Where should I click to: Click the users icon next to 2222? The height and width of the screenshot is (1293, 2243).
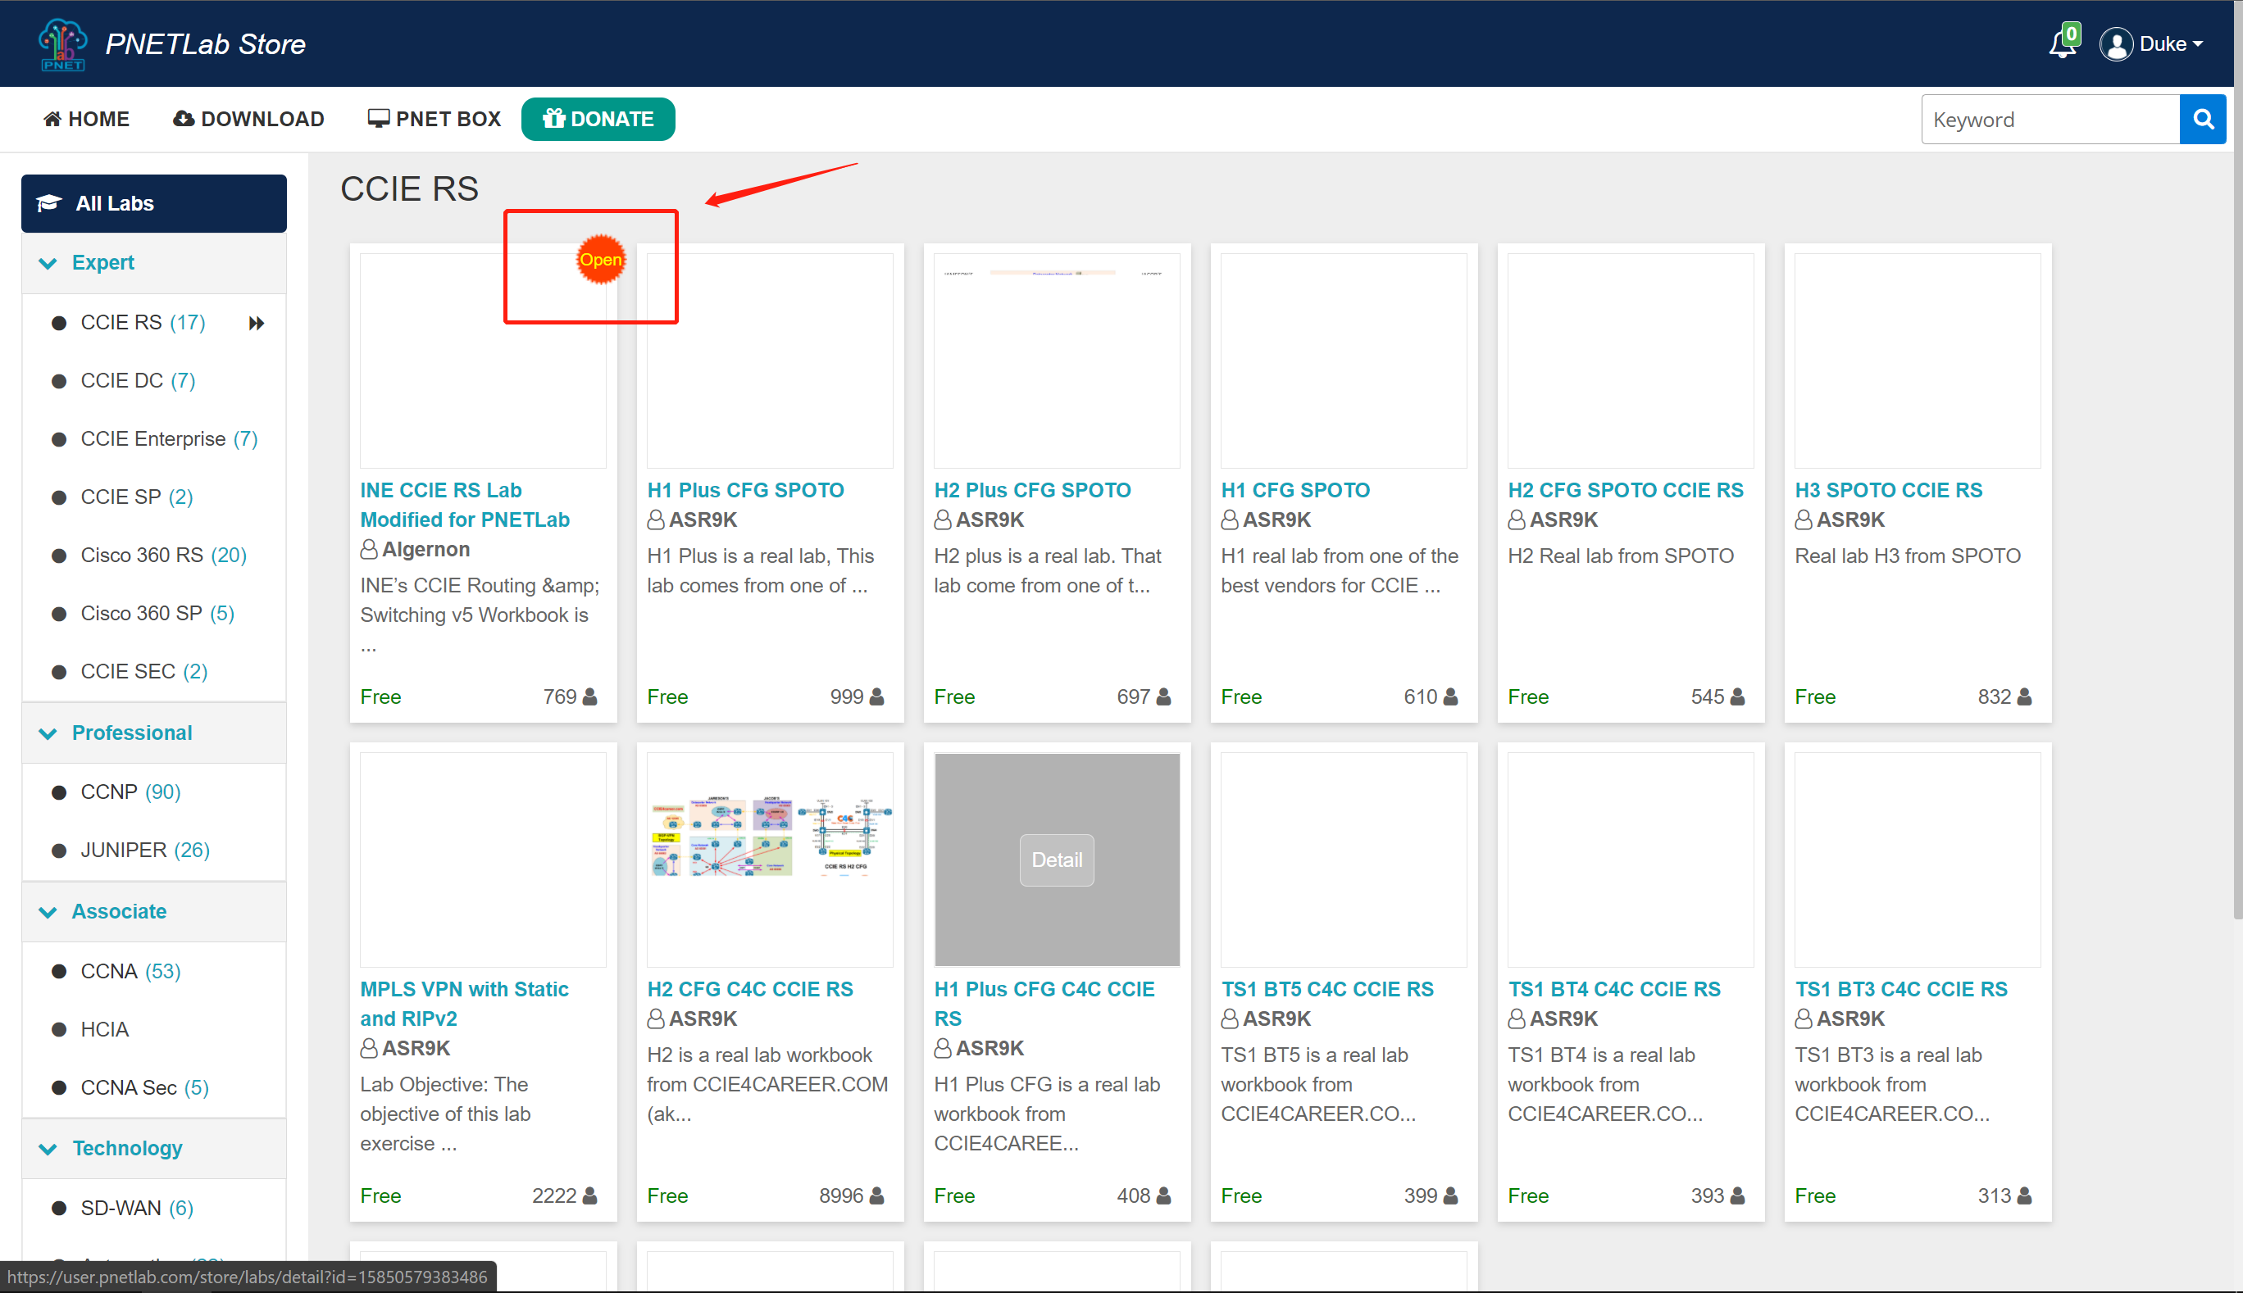pyautogui.click(x=589, y=1196)
